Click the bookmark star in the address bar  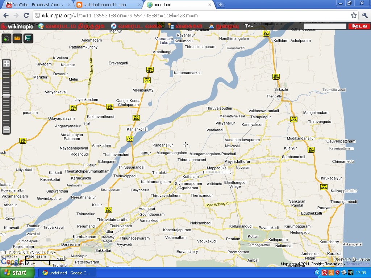click(354, 16)
